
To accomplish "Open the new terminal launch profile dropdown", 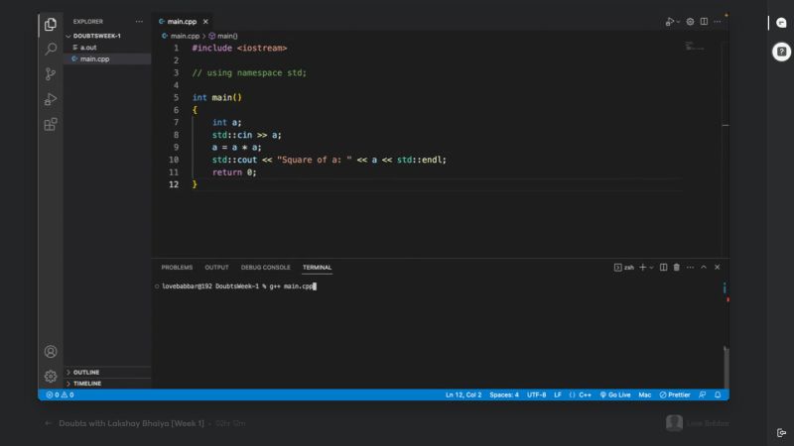I will (652, 267).
